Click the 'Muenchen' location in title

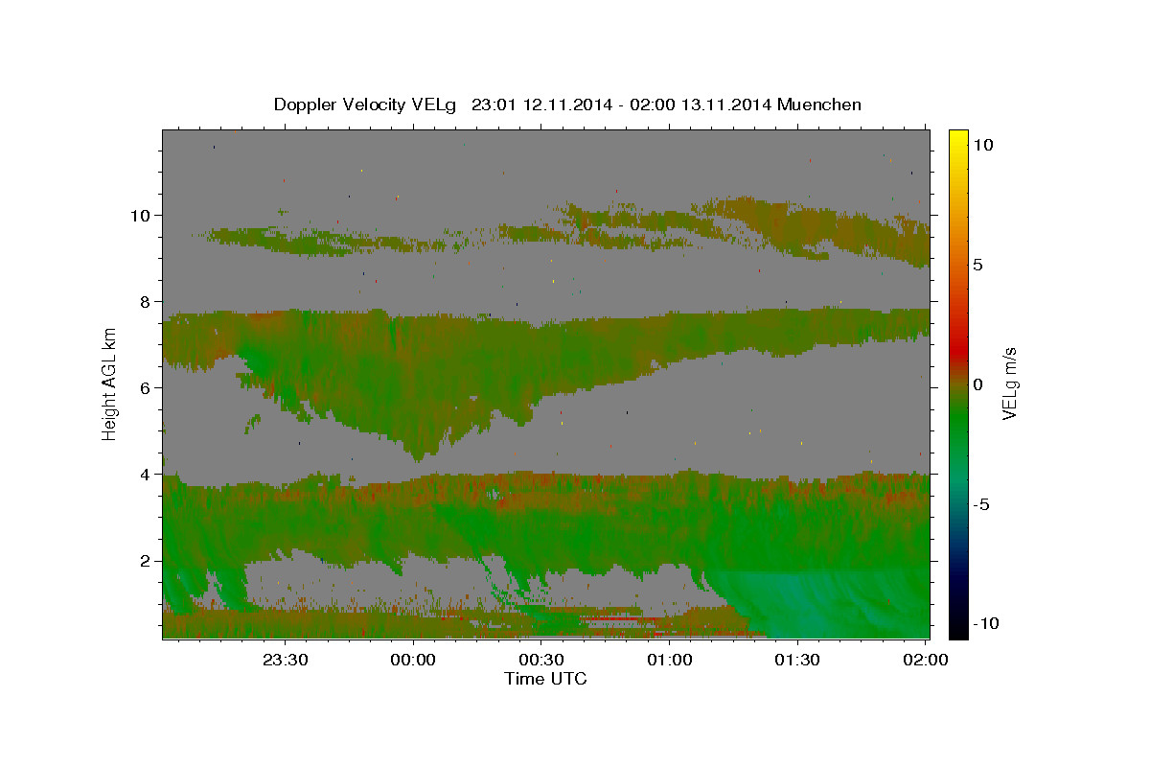[x=819, y=105]
